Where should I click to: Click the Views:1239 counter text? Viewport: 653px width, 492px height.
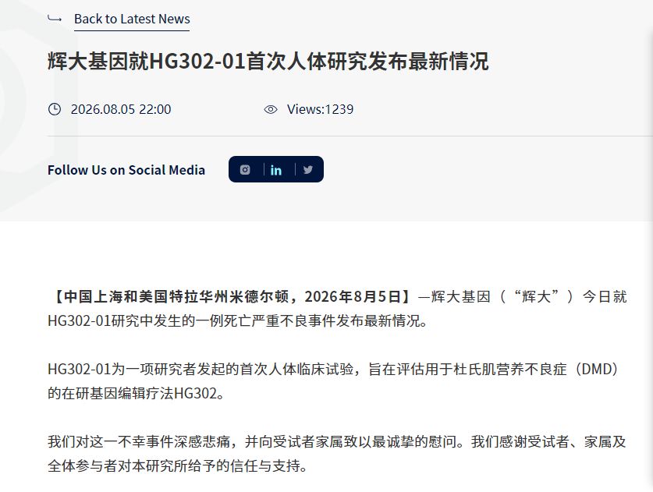[x=320, y=109]
